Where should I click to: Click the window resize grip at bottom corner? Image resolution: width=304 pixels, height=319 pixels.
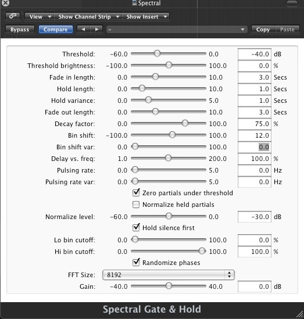pos(299,314)
